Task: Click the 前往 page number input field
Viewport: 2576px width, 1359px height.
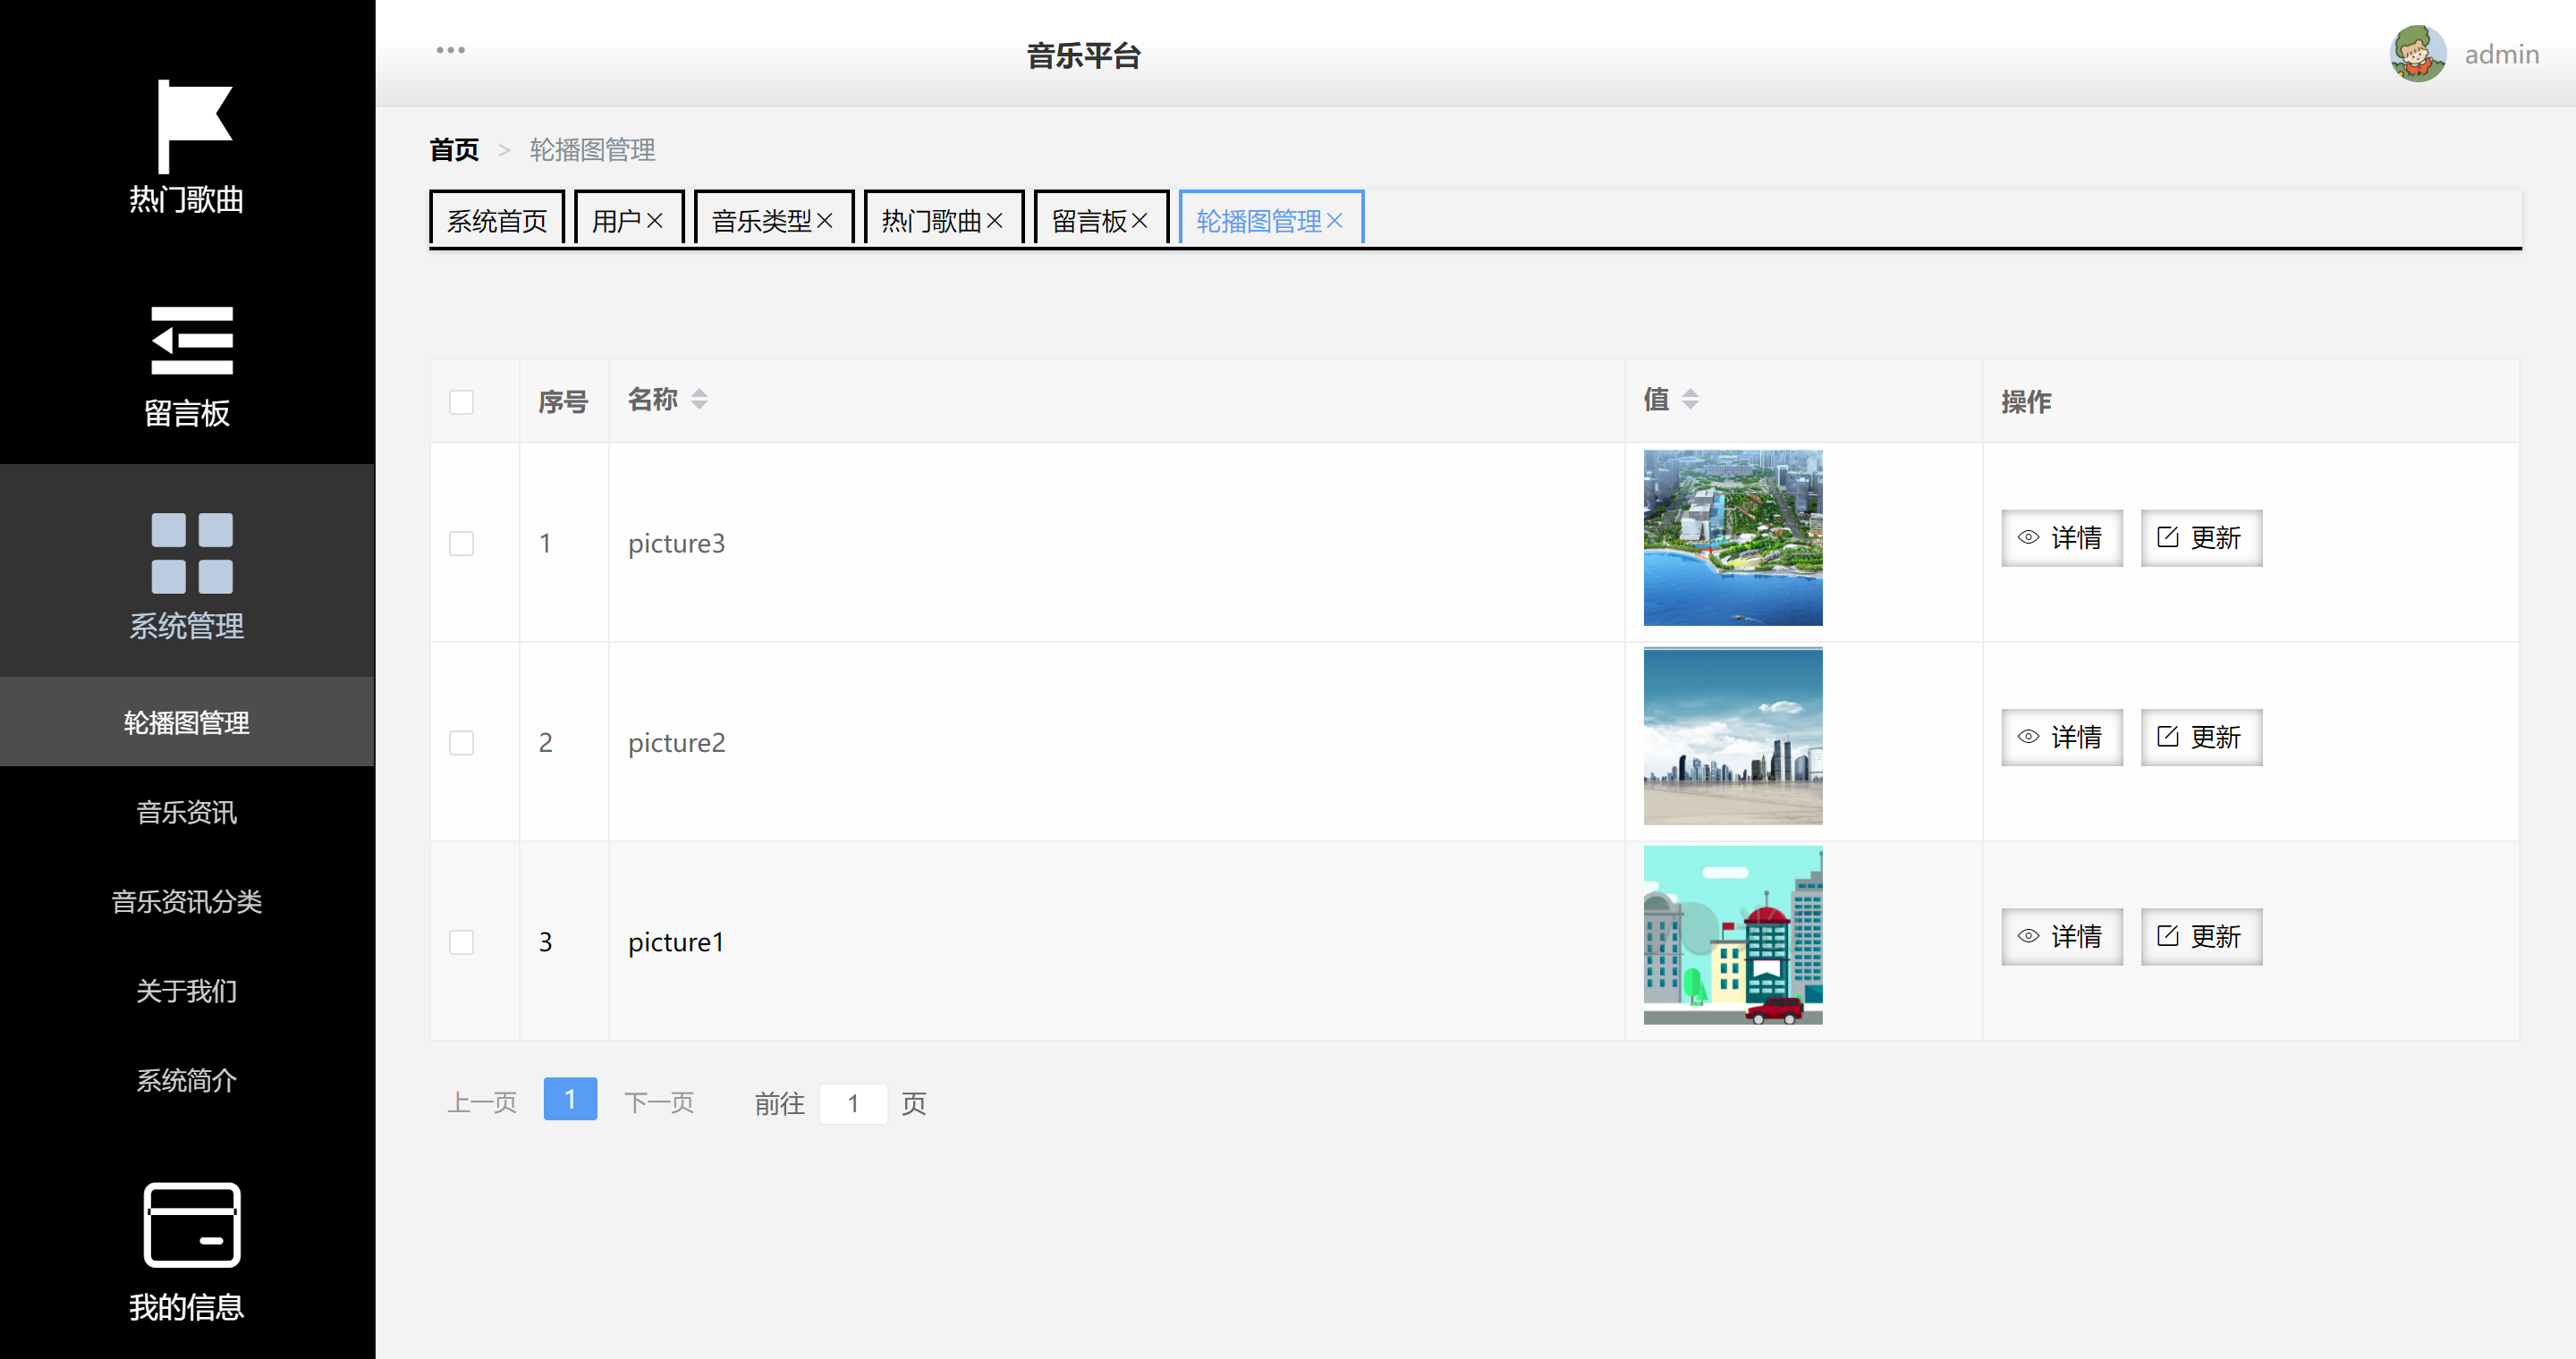Action: coord(853,1103)
